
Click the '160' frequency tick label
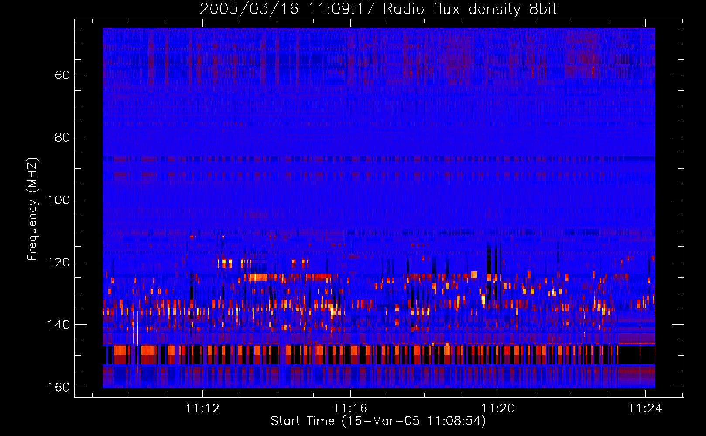[x=58, y=387]
